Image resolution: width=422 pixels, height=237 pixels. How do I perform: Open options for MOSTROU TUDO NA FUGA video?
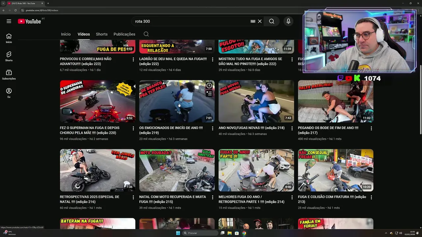(292, 59)
